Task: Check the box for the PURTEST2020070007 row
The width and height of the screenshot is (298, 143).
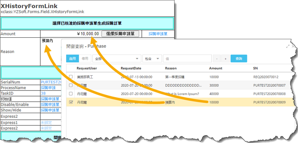Action: click(x=71, y=85)
